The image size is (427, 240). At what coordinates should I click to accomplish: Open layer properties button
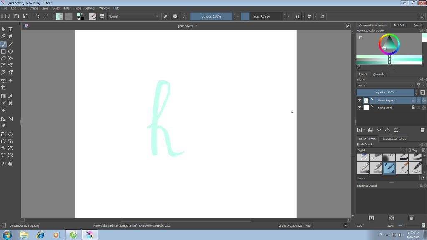coord(396,130)
